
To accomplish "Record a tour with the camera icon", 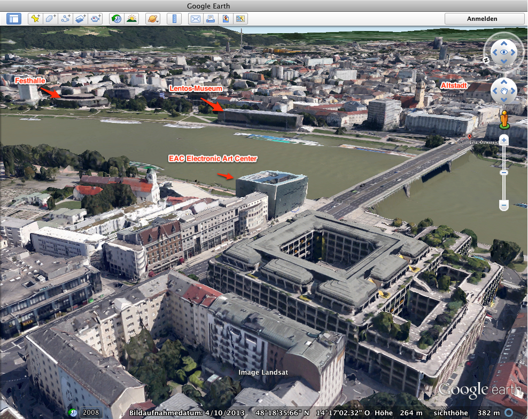I will [95, 19].
